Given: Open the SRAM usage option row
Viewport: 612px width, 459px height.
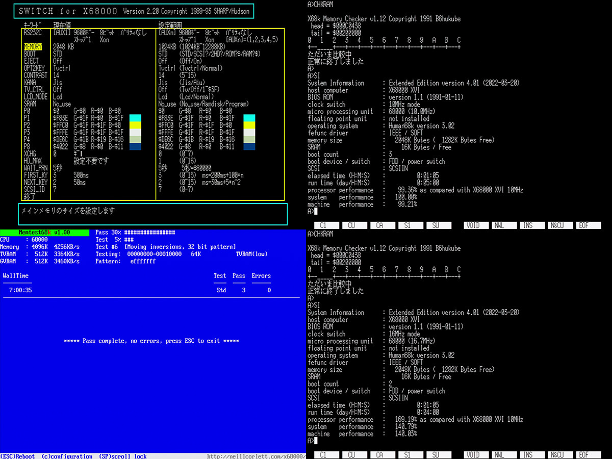Looking at the screenshot, I should click(x=30, y=104).
